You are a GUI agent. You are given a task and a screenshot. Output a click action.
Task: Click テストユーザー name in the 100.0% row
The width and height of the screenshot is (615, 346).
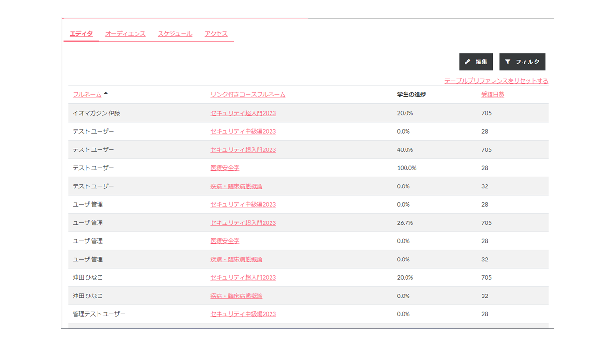point(93,168)
